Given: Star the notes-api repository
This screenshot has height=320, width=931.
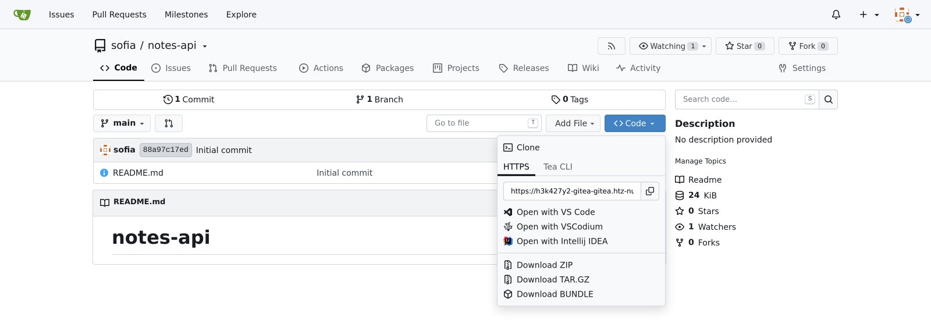Looking at the screenshot, I should [x=738, y=46].
